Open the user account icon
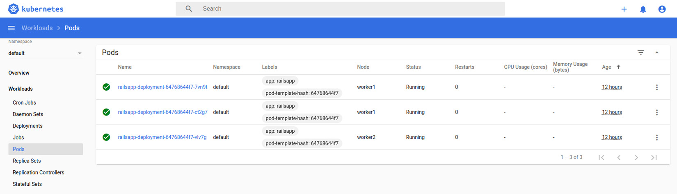Screen dimensions: 677x194 click(x=662, y=9)
